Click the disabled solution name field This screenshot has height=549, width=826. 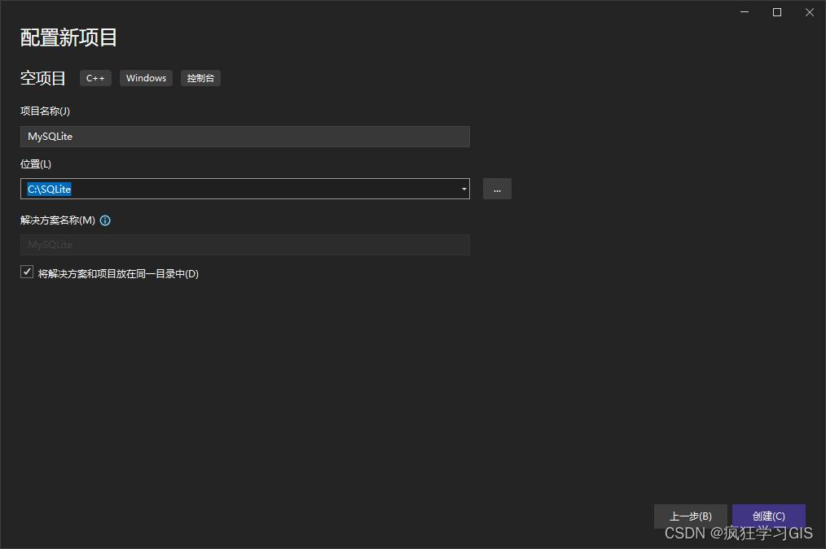[245, 245]
